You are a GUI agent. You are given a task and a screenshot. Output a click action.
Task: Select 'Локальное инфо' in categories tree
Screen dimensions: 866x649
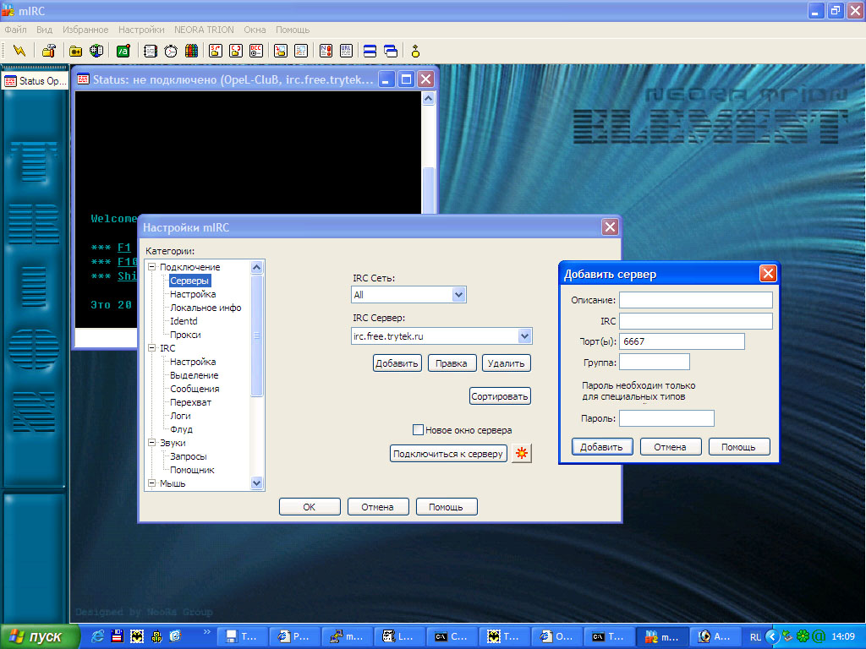pos(206,308)
